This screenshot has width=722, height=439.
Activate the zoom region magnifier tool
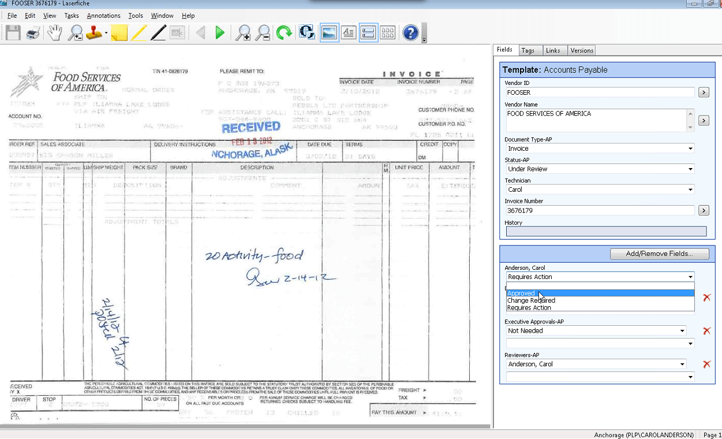[x=75, y=33]
